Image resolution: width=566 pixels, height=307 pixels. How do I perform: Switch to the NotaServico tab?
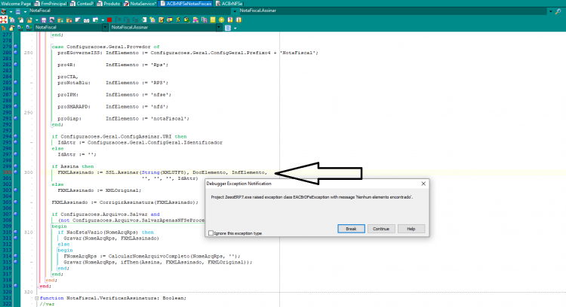(x=140, y=3)
